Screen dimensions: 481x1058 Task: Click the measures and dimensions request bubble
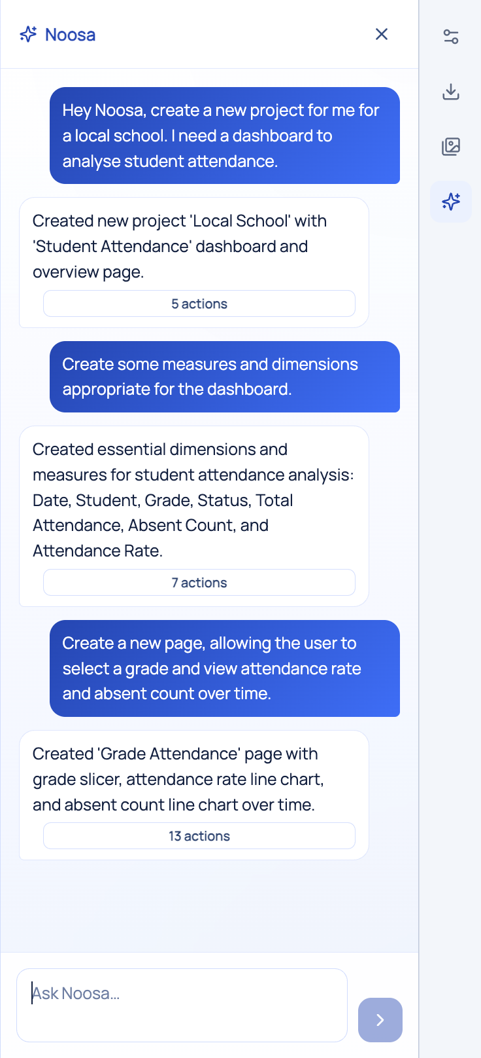click(225, 376)
